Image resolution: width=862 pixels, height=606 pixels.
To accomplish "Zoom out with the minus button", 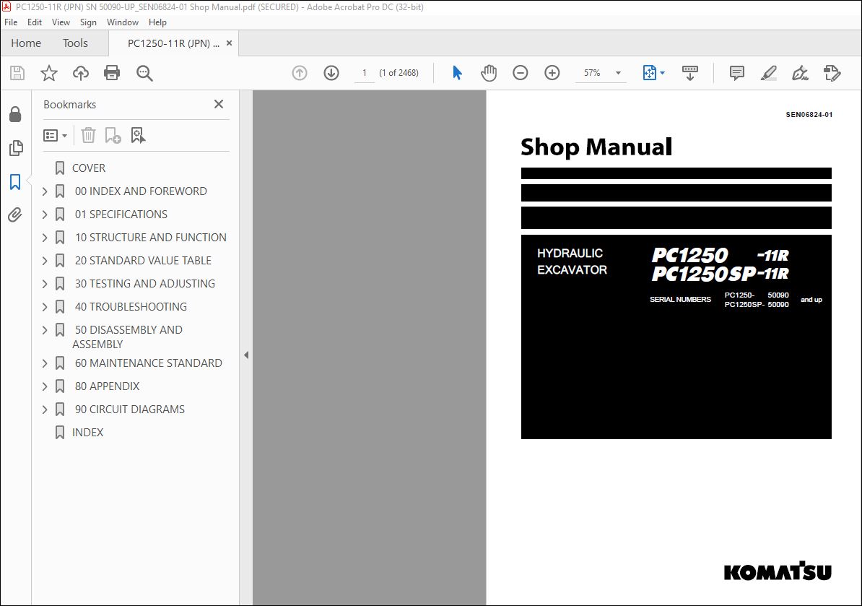I will pyautogui.click(x=520, y=73).
